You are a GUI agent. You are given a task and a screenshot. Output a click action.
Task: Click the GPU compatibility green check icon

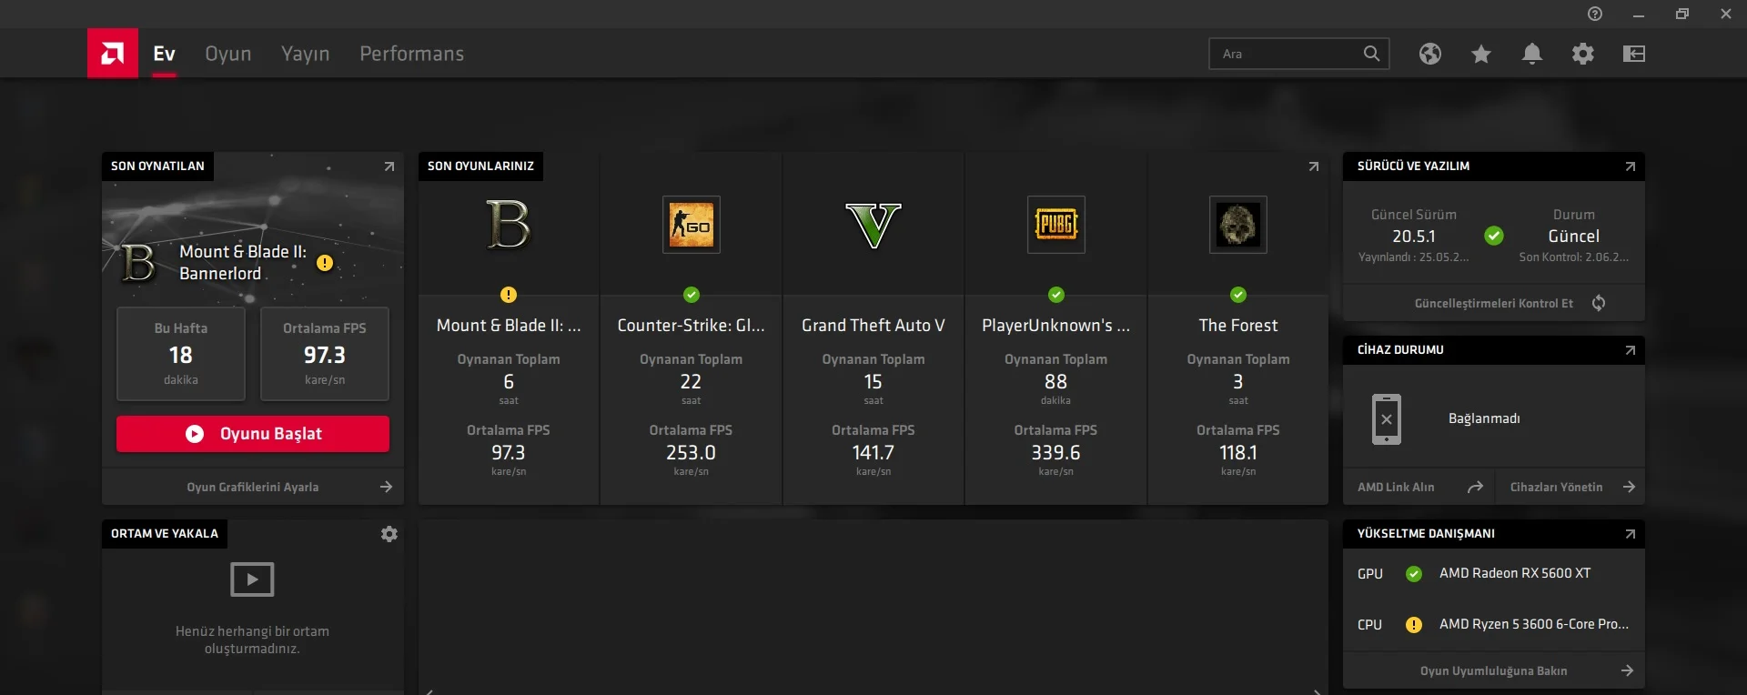1414,574
